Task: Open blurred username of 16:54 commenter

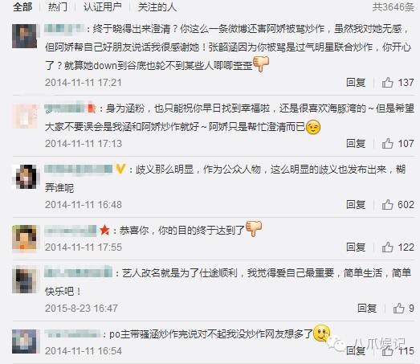Action: (72, 334)
